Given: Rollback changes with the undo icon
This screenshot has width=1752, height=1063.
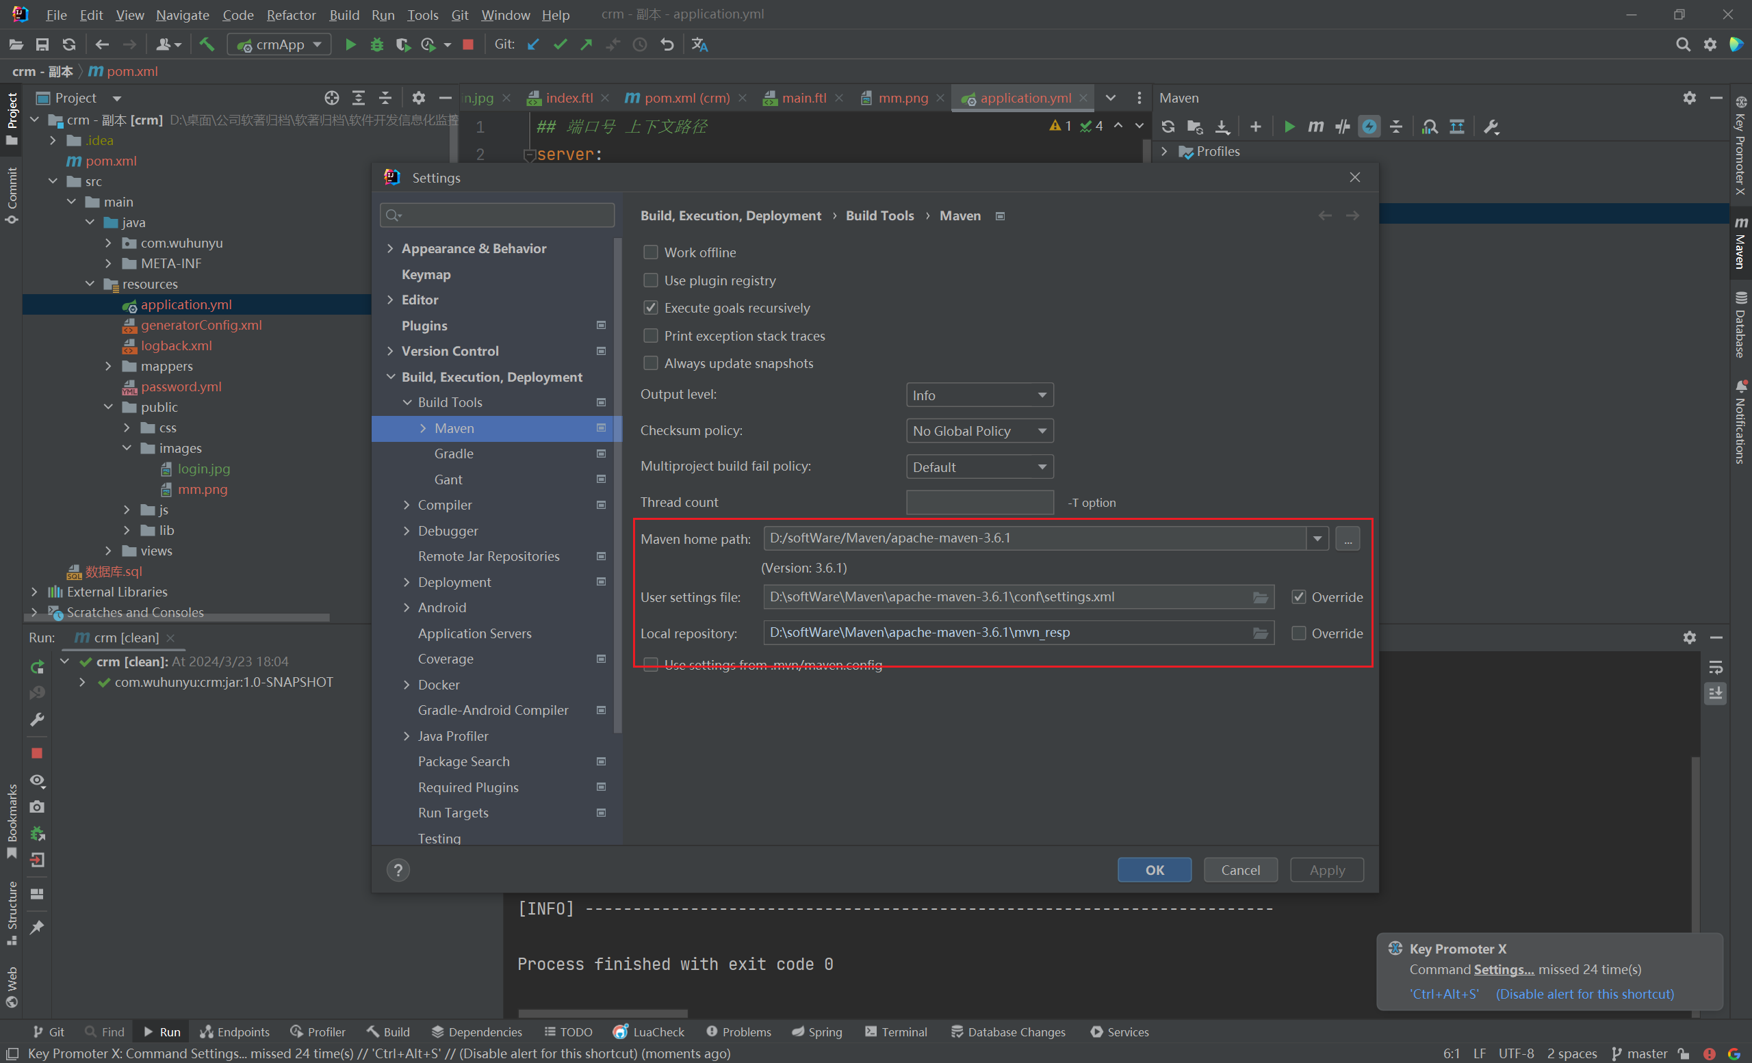Looking at the screenshot, I should point(667,44).
